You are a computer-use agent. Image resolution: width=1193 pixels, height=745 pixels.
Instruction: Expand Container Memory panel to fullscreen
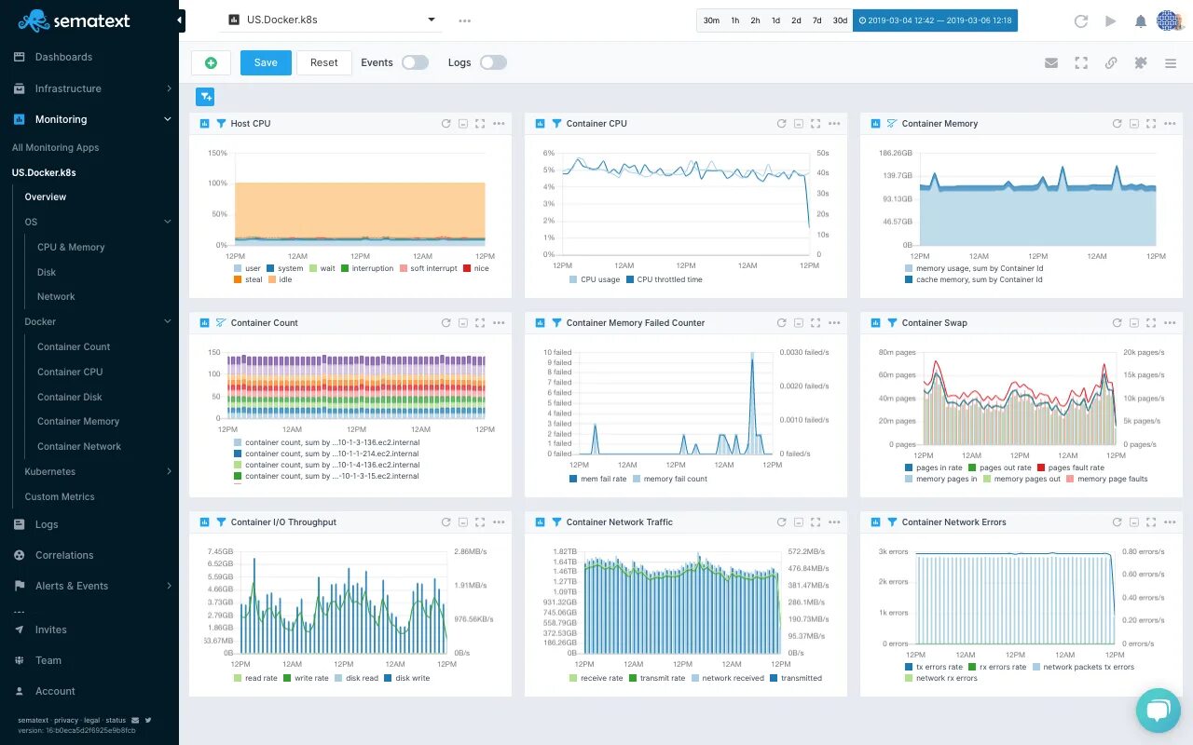pyautogui.click(x=1151, y=123)
